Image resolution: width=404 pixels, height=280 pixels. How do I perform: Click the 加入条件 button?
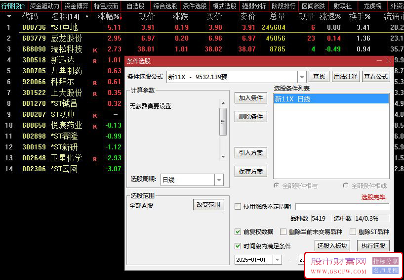[251, 98]
